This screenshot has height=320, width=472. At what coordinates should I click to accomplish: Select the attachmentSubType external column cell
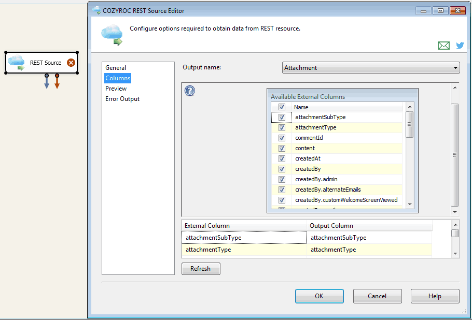tap(244, 238)
